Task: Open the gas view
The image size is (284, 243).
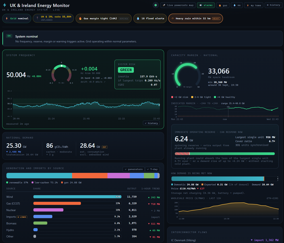Action: [x=223, y=5]
